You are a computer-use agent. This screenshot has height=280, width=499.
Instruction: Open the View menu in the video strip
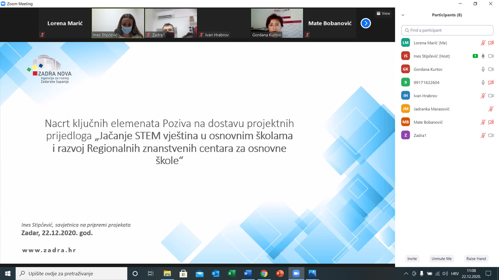(383, 13)
